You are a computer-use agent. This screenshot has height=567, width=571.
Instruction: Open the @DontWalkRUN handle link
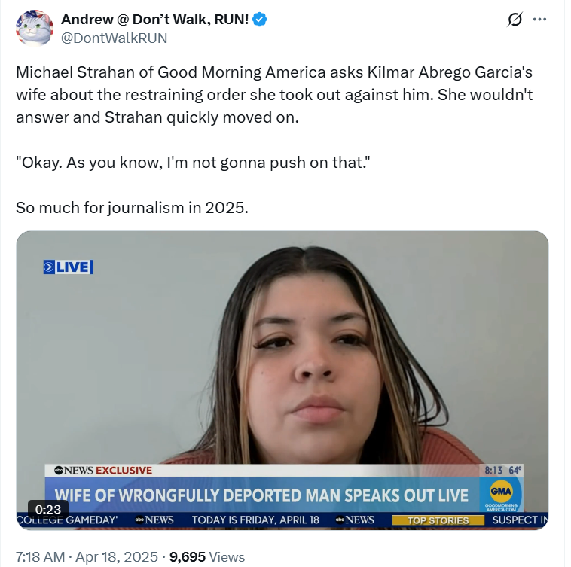(114, 38)
